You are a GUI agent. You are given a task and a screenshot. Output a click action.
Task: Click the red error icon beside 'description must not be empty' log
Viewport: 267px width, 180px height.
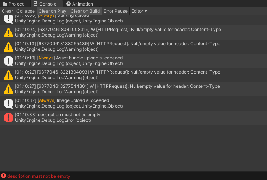point(8,117)
